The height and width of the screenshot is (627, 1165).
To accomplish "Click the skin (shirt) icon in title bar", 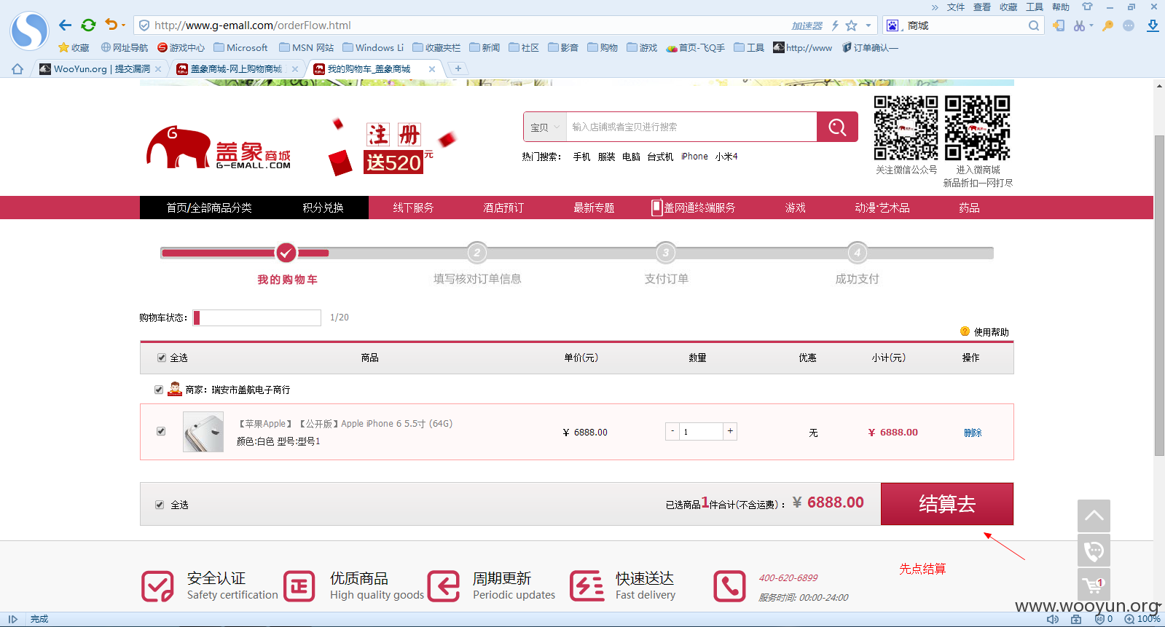I will (1087, 7).
